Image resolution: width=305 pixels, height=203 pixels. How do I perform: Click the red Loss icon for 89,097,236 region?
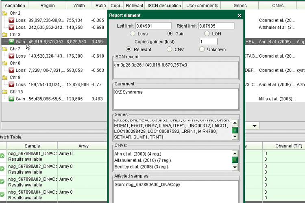click(x=11, y=20)
